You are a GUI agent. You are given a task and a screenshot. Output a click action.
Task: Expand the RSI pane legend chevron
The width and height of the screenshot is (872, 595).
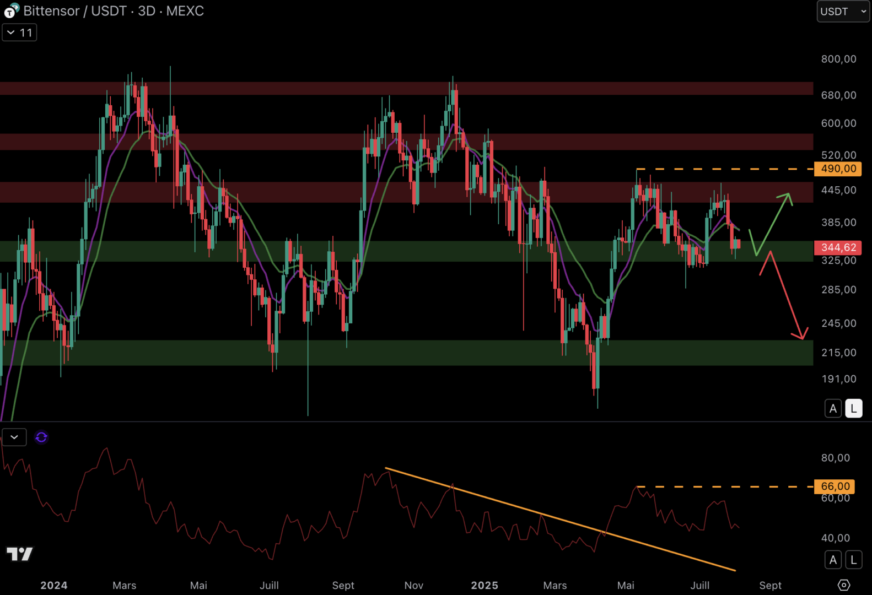pyautogui.click(x=14, y=437)
